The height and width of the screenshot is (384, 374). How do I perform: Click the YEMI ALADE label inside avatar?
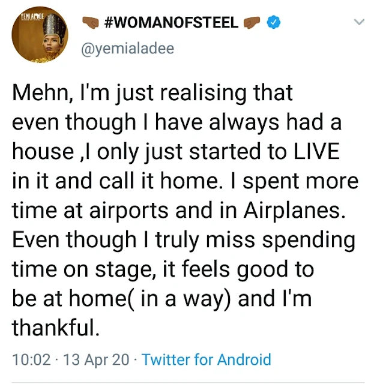pos(32,17)
